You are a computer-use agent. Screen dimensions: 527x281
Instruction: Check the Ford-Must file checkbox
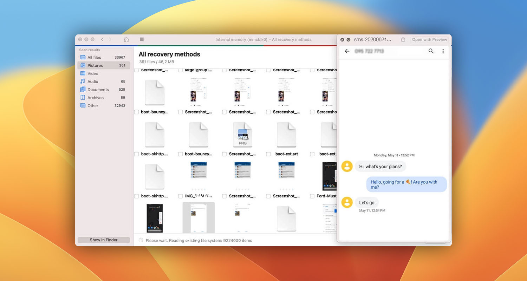click(312, 196)
